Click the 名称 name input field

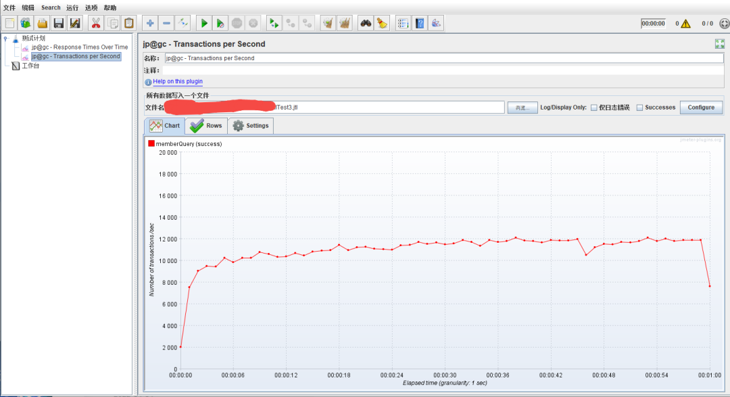pos(444,58)
